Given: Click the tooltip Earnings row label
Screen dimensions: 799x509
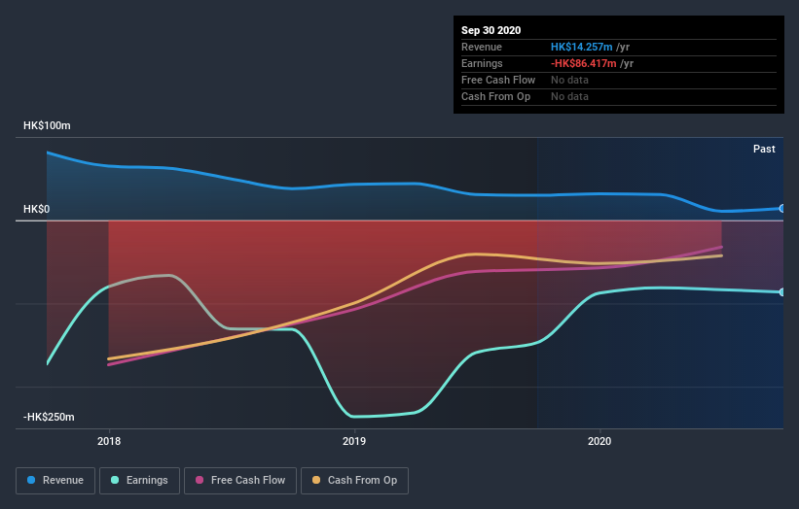Looking at the screenshot, I should [482, 63].
